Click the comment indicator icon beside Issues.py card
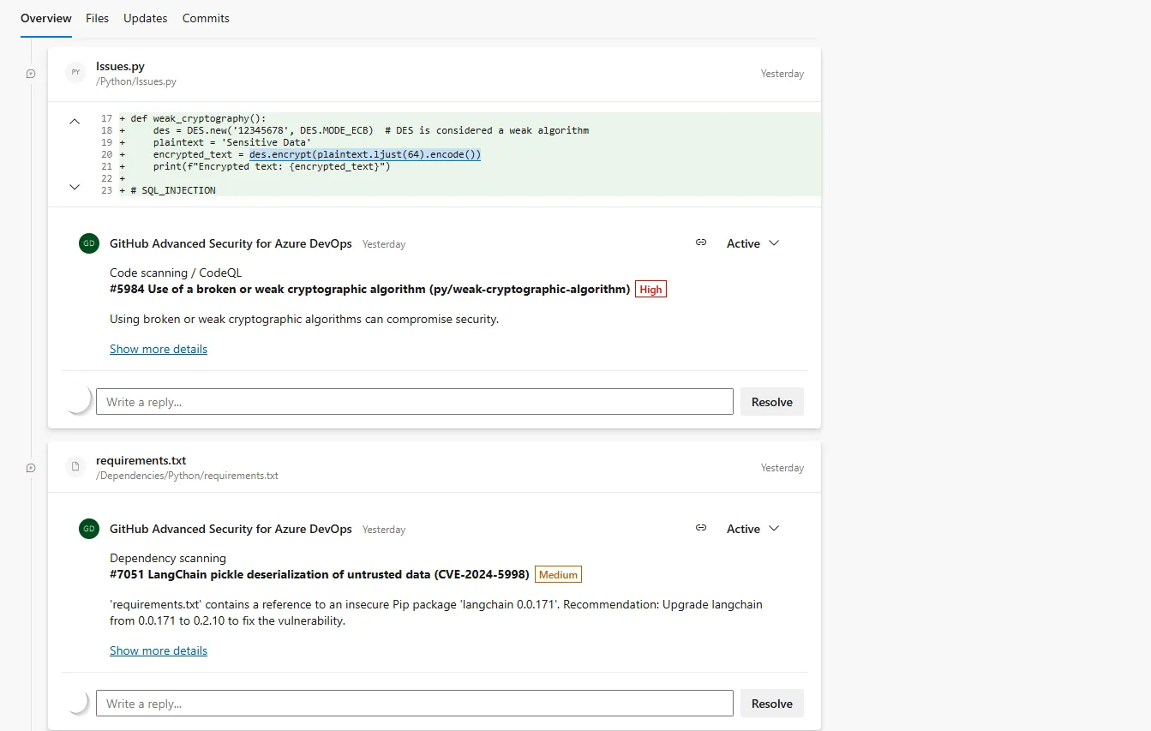This screenshot has height=731, width=1151. click(31, 74)
